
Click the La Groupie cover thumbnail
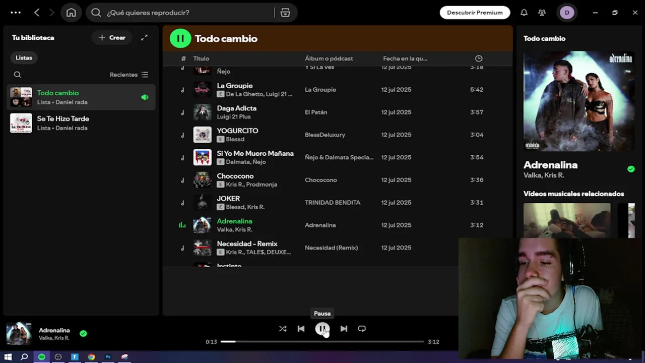[203, 90]
